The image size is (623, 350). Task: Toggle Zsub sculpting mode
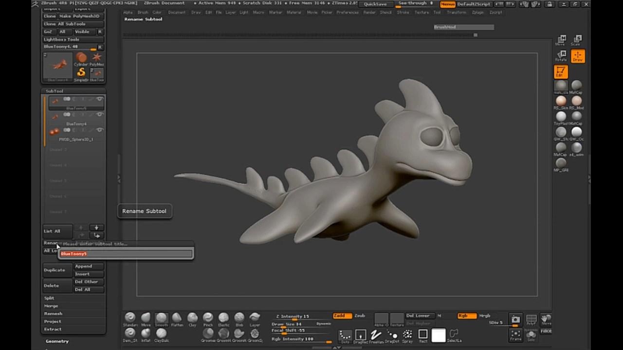360,316
